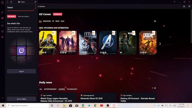Switch Daily news to GAMING

click(61, 89)
